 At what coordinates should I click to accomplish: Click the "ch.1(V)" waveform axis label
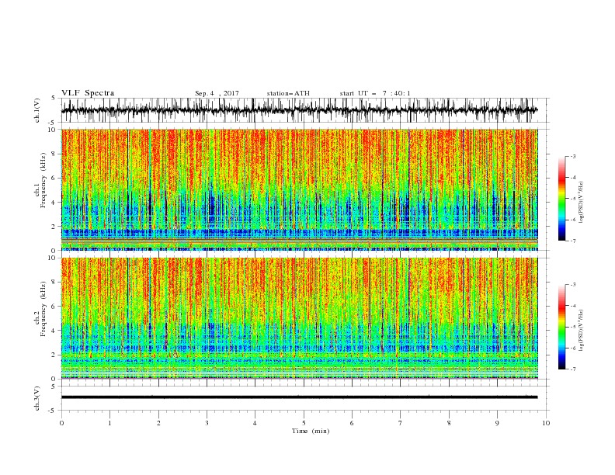coord(37,110)
